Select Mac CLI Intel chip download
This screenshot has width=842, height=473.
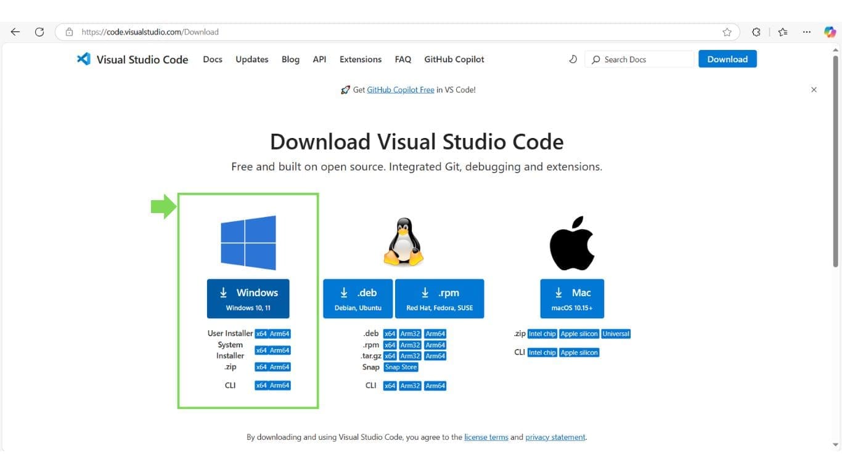pos(542,353)
